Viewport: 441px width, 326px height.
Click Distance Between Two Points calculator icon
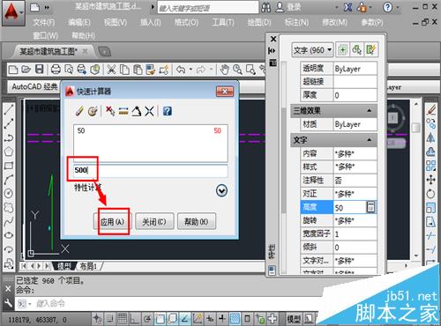(x=123, y=111)
